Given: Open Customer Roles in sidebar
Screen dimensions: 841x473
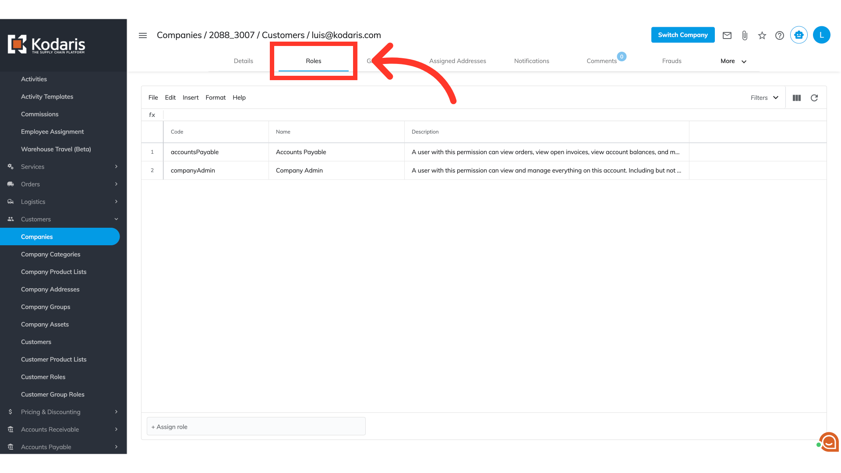Looking at the screenshot, I should [43, 377].
